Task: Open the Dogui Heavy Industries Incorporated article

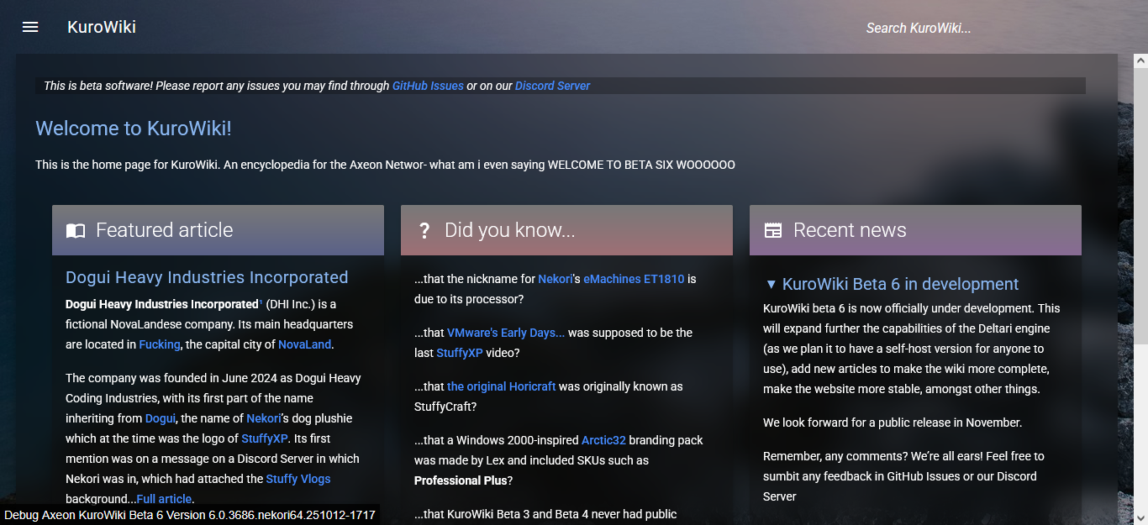Action: 207,277
